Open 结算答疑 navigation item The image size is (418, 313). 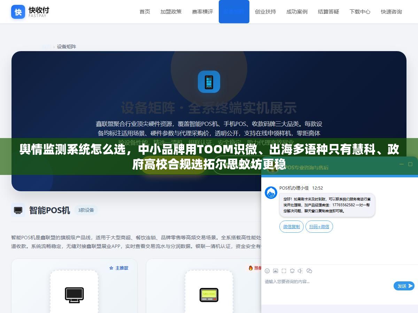tap(328, 11)
